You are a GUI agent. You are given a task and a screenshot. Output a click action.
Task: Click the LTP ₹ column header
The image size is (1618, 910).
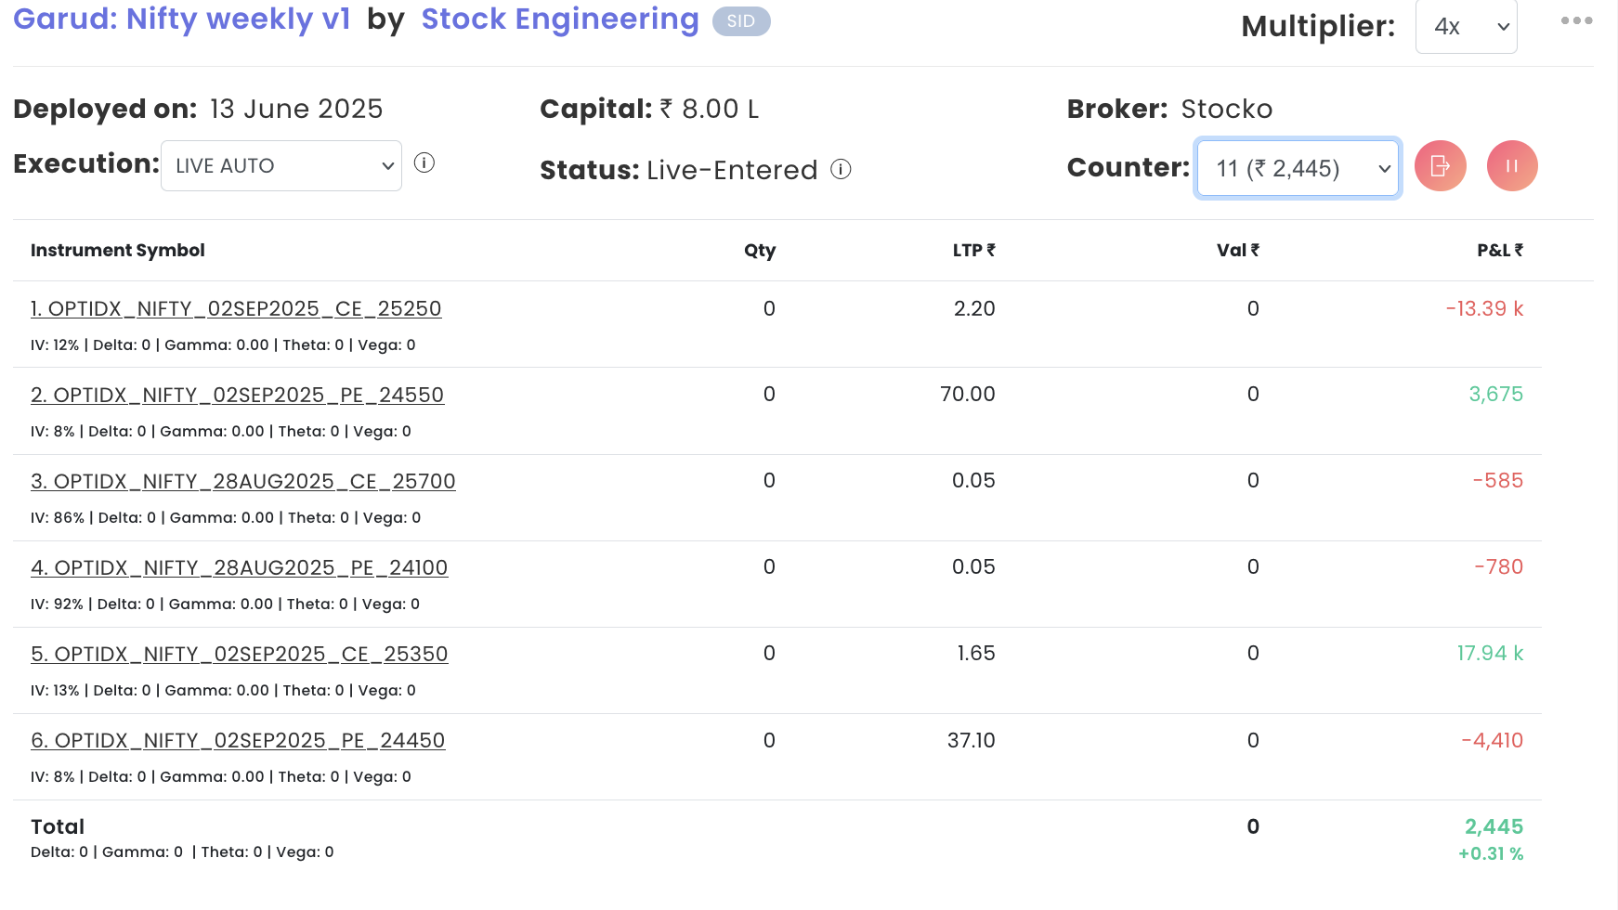coord(973,250)
